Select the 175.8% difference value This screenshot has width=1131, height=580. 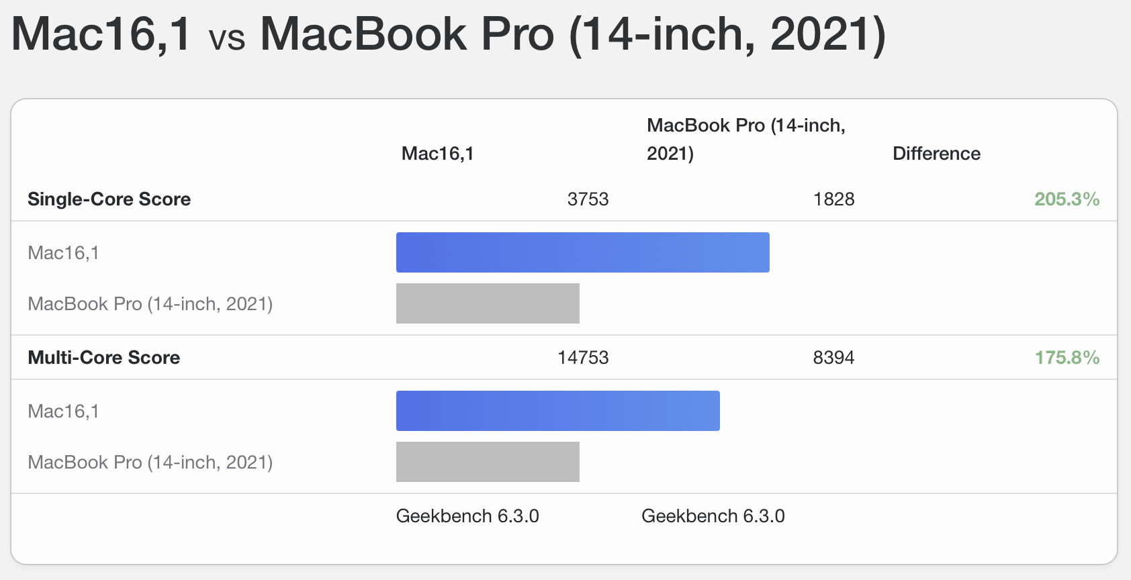pos(1067,358)
